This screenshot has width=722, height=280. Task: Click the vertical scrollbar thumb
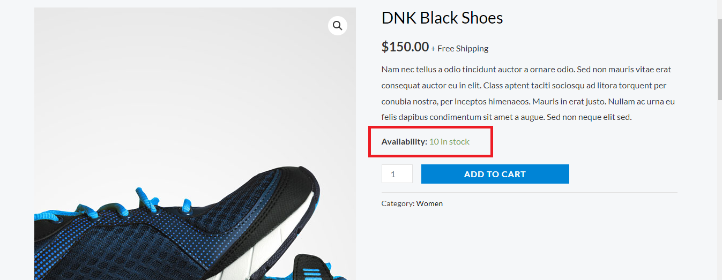click(719, 59)
